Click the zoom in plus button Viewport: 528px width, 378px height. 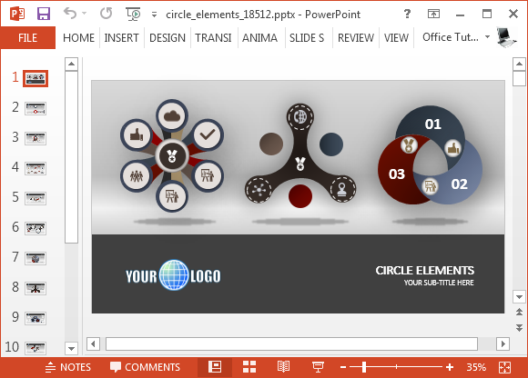(450, 367)
